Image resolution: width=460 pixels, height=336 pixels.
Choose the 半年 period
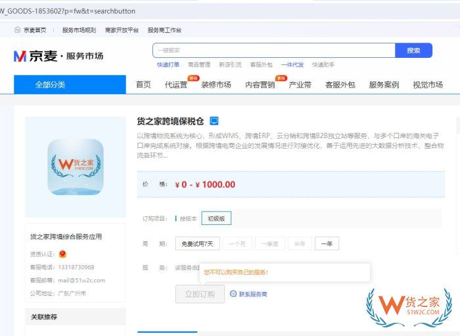[300, 244]
